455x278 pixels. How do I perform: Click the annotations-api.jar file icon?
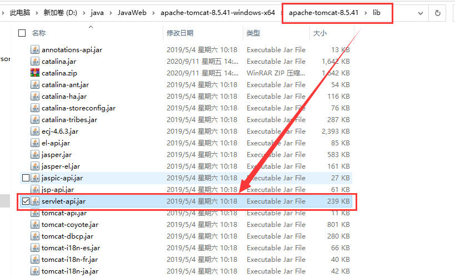(x=35, y=49)
